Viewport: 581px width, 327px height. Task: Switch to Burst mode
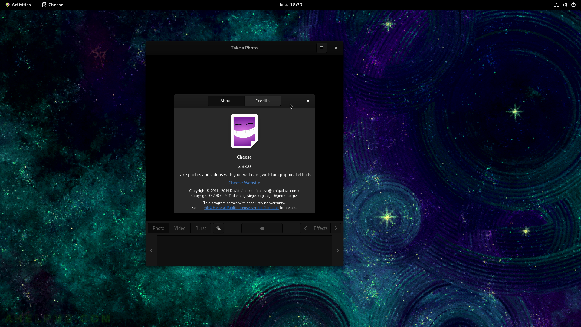click(x=201, y=228)
